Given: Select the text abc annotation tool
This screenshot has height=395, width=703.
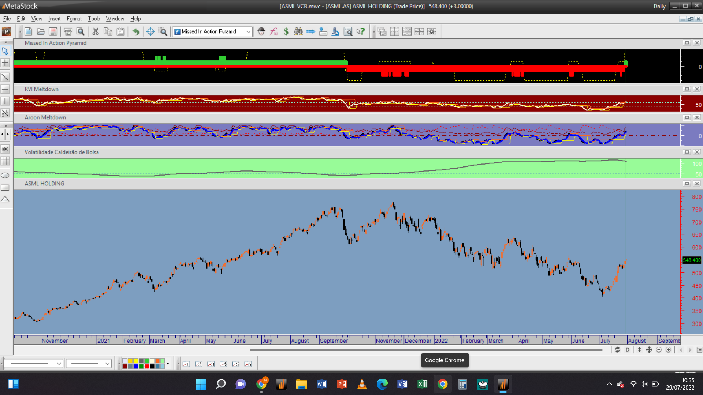Looking at the screenshot, I should (x=5, y=149).
